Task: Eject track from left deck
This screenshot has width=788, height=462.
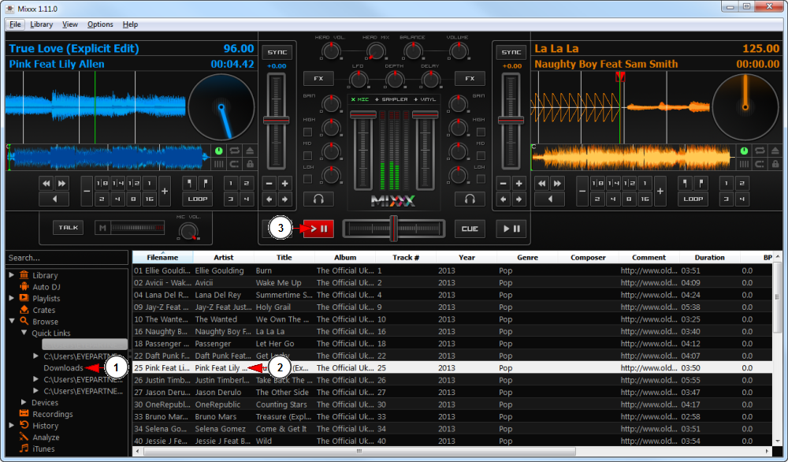Action: pos(250,151)
